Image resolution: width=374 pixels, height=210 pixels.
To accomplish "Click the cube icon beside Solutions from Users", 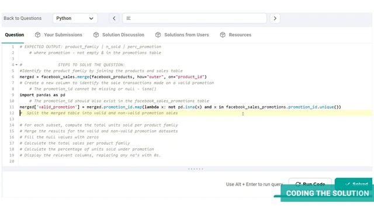I will point(158,35).
